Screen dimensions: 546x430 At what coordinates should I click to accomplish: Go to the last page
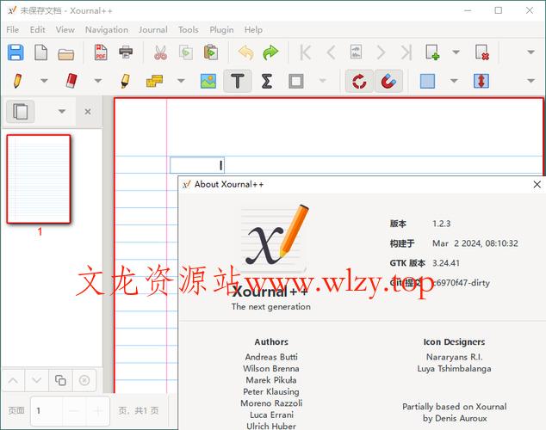tap(406, 52)
